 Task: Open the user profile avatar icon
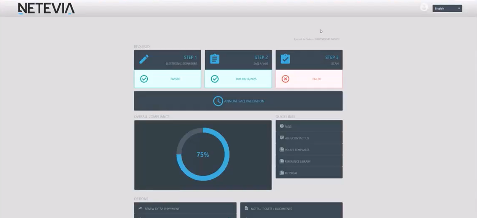coord(424,7)
